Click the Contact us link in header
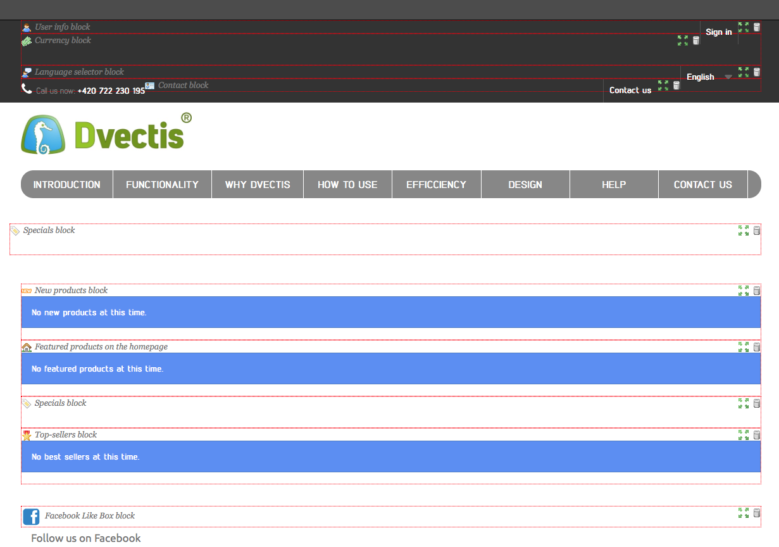779x547 pixels. tap(630, 90)
